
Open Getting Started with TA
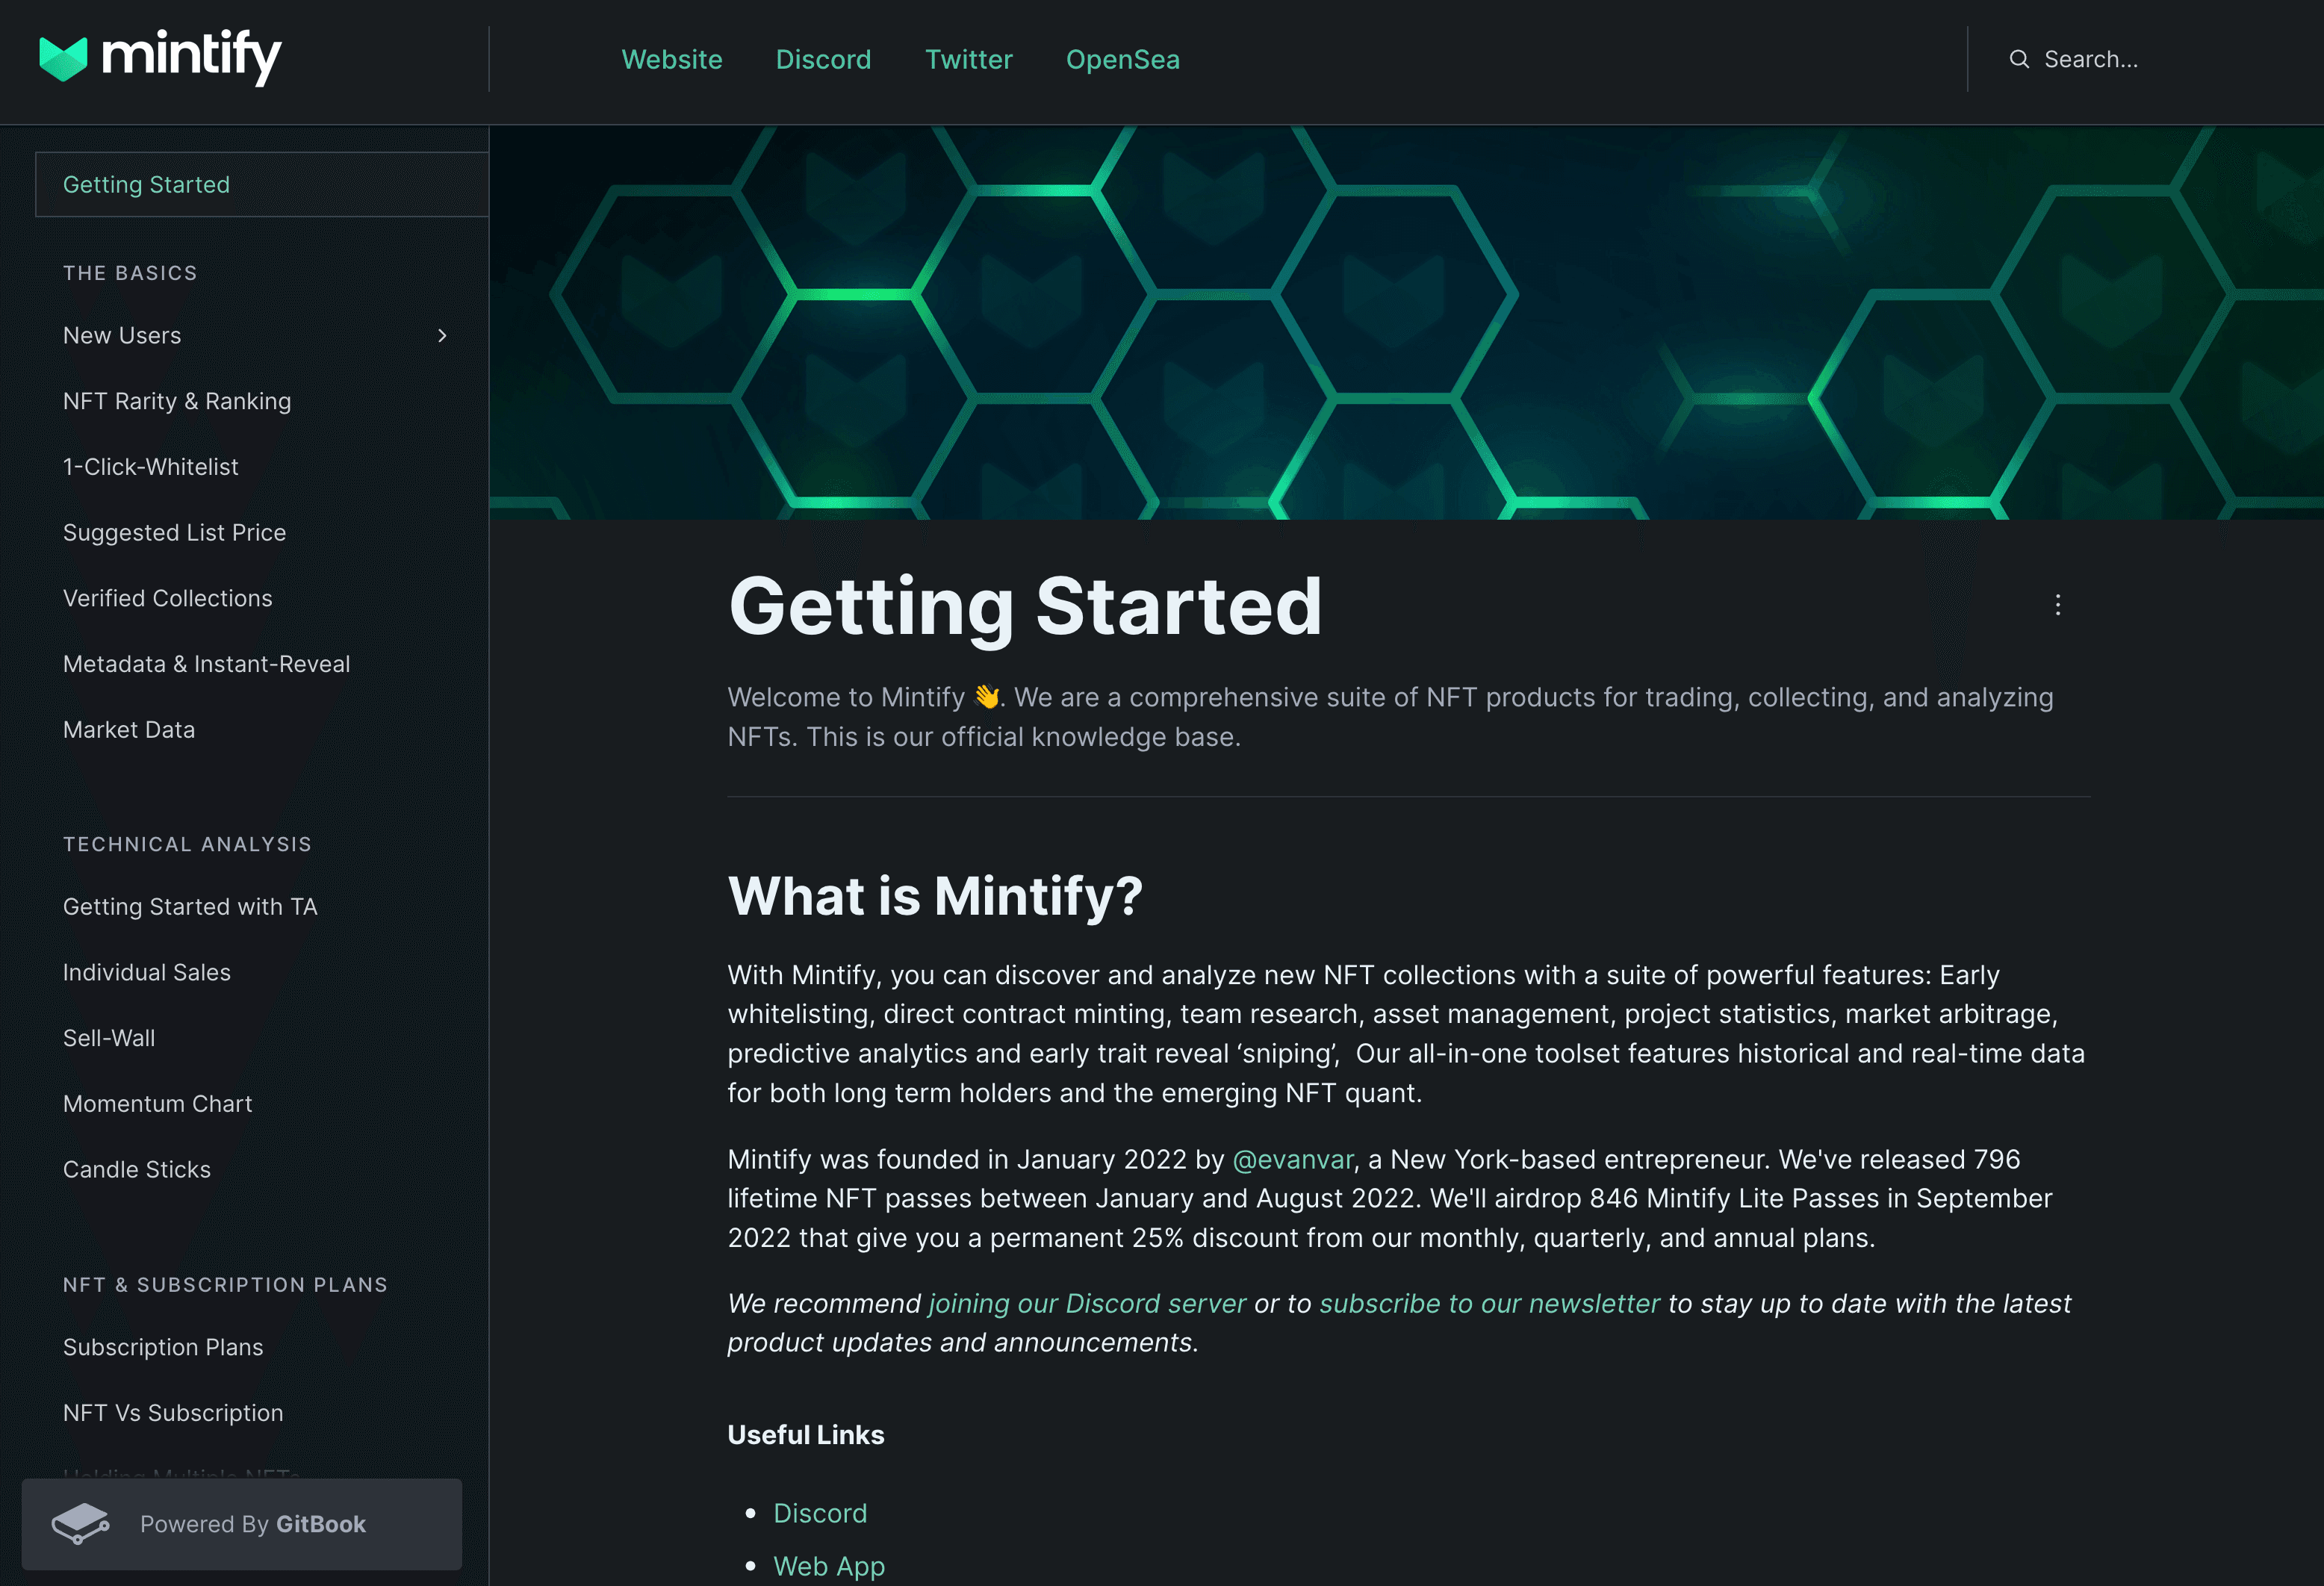[x=190, y=907]
